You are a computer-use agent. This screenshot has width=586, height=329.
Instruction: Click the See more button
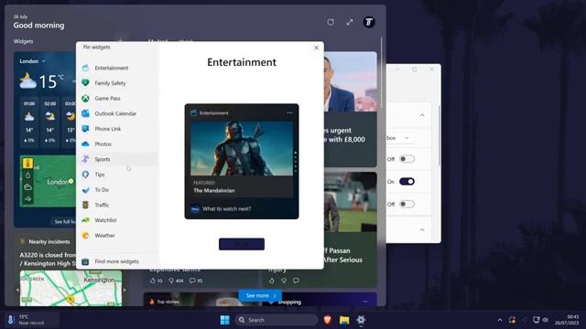pos(260,296)
